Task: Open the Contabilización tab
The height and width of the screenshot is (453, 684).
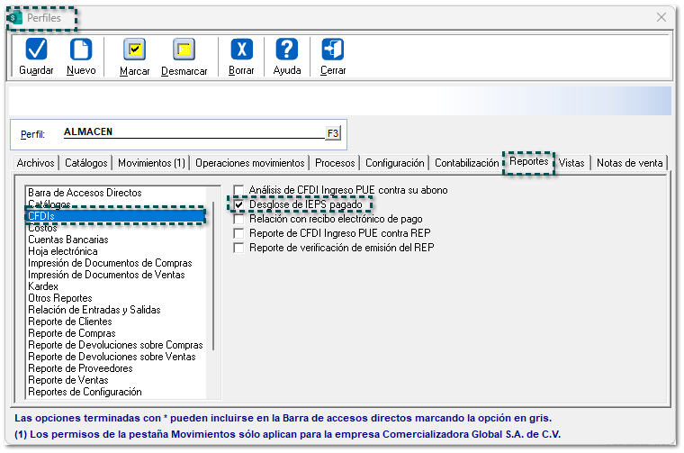Action: (x=465, y=163)
